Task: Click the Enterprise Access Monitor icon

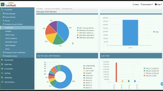Action: click(x=4, y=24)
